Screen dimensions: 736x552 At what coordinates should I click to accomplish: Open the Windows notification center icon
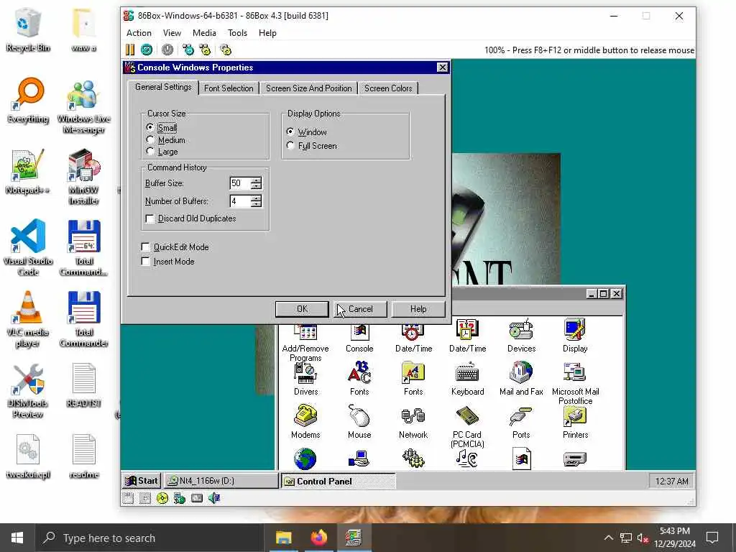click(712, 538)
